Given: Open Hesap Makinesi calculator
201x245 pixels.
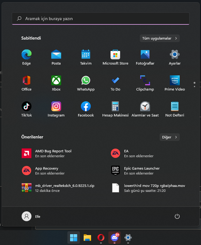Looking at the screenshot, I should (115, 109).
